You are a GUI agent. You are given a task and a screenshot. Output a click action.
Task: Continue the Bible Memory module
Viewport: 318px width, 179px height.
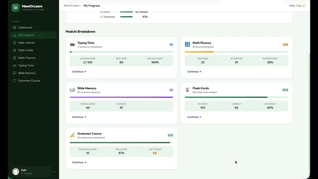(x=79, y=117)
